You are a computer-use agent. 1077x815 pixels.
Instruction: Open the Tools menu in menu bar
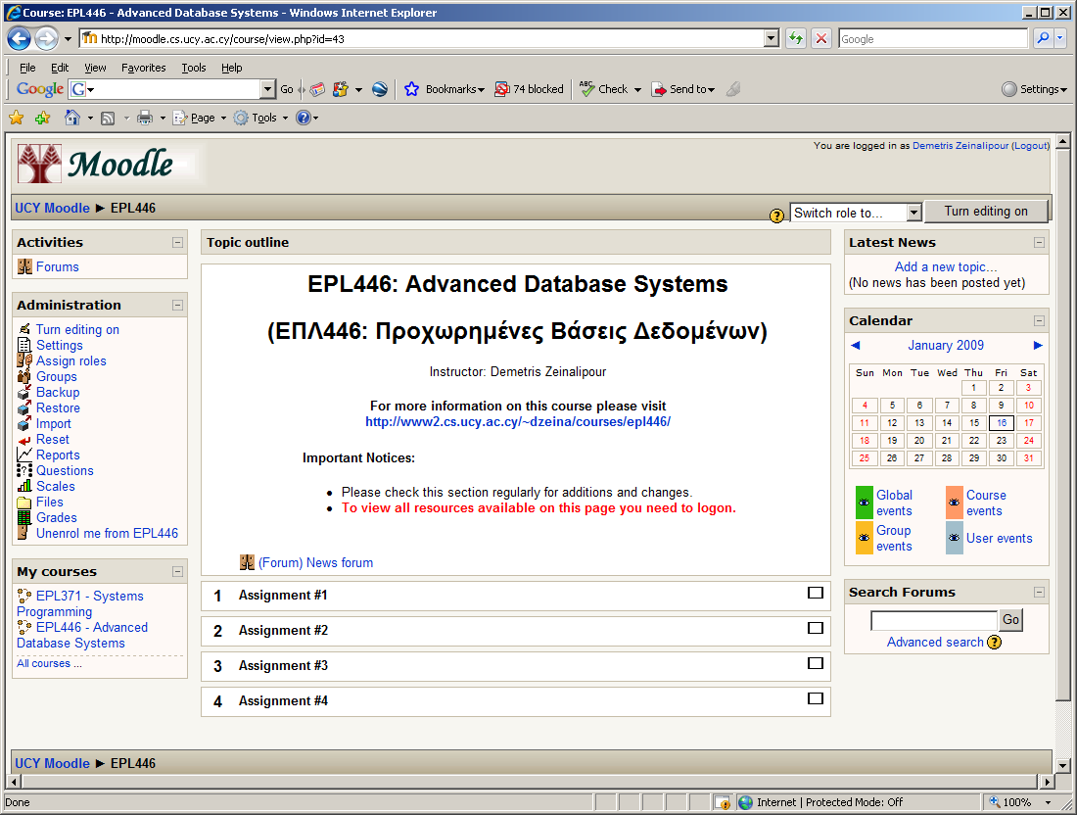pyautogui.click(x=194, y=68)
